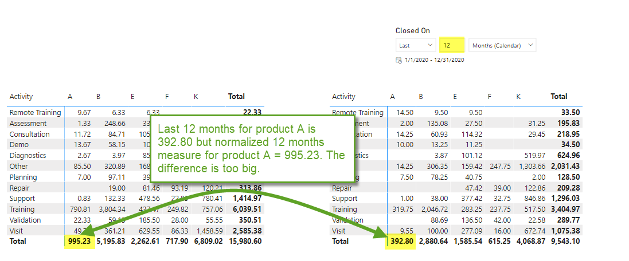Screen dimensions: 629x261
Task: Click the Total column header in right table
Action: tap(559, 97)
